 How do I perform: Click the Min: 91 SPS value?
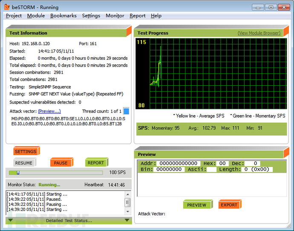[x=254, y=128]
